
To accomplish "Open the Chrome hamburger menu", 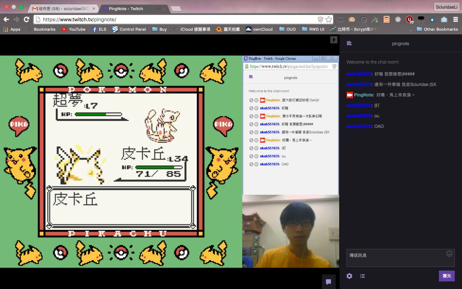I will click(455, 20).
